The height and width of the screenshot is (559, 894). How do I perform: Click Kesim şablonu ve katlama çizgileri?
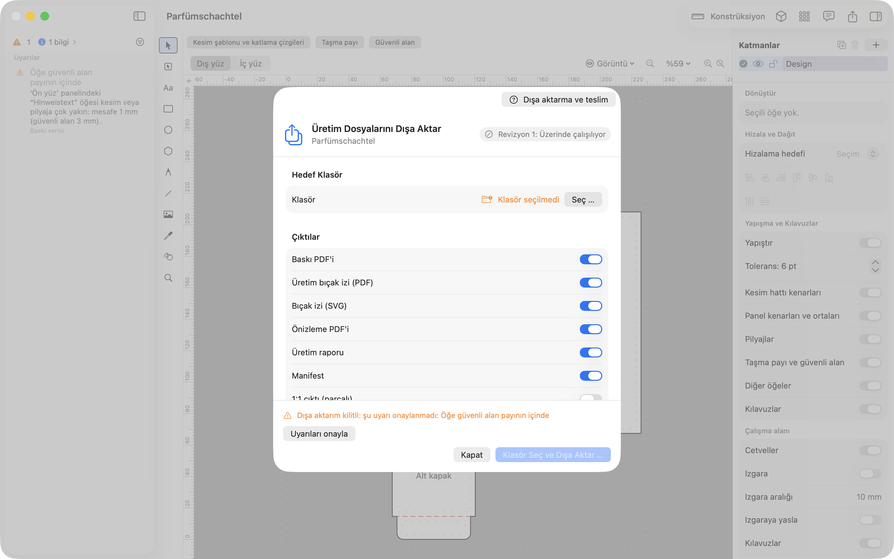tap(248, 42)
